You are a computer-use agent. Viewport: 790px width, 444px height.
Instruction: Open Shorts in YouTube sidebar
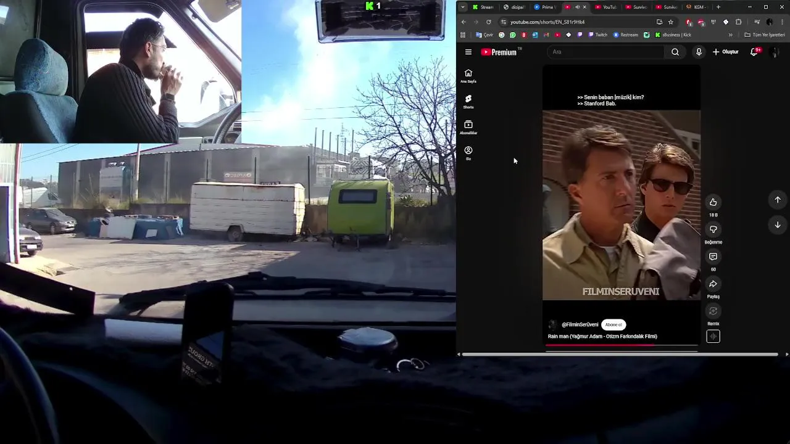pyautogui.click(x=468, y=102)
